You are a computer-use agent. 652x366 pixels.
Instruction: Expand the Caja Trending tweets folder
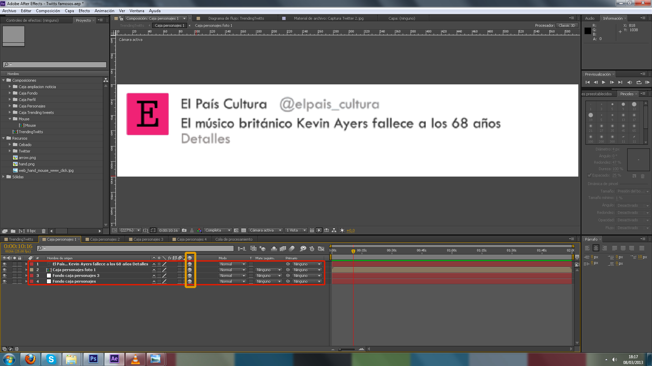click(x=10, y=113)
